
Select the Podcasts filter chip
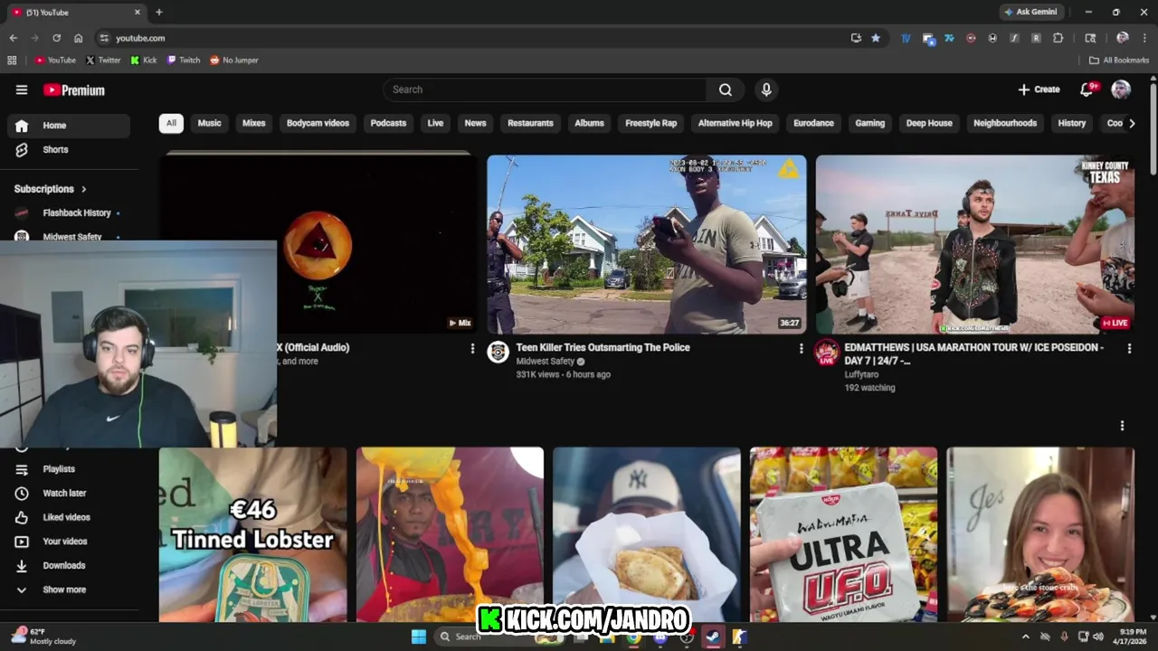click(x=388, y=123)
